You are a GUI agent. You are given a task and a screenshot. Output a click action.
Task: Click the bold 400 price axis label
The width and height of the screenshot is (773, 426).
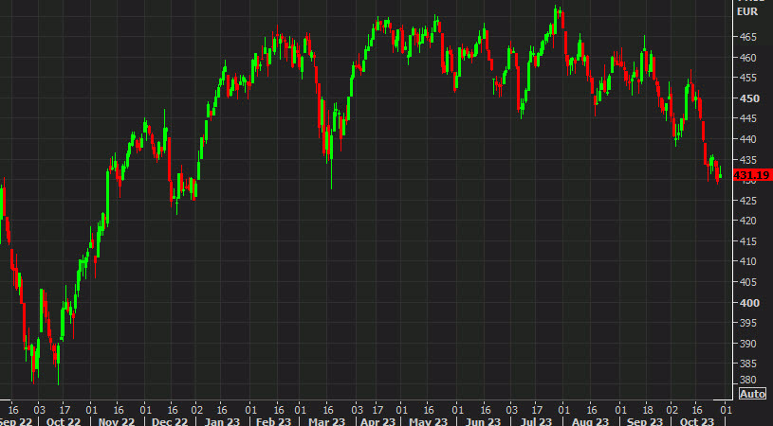click(x=749, y=303)
